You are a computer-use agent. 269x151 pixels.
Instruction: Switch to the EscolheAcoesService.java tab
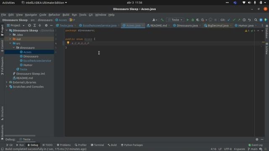click(100, 26)
